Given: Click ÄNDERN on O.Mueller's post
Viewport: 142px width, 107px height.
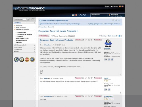Looking at the screenshot, I should (x=78, y=40).
